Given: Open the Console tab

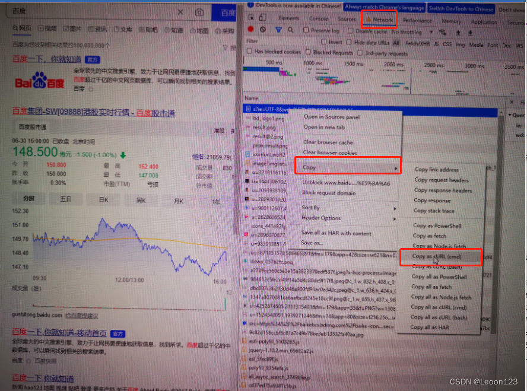Looking at the screenshot, I should coord(318,18).
